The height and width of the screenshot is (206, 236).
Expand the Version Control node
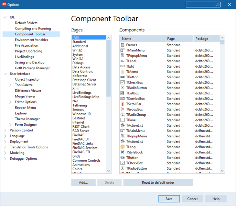coord(5,130)
